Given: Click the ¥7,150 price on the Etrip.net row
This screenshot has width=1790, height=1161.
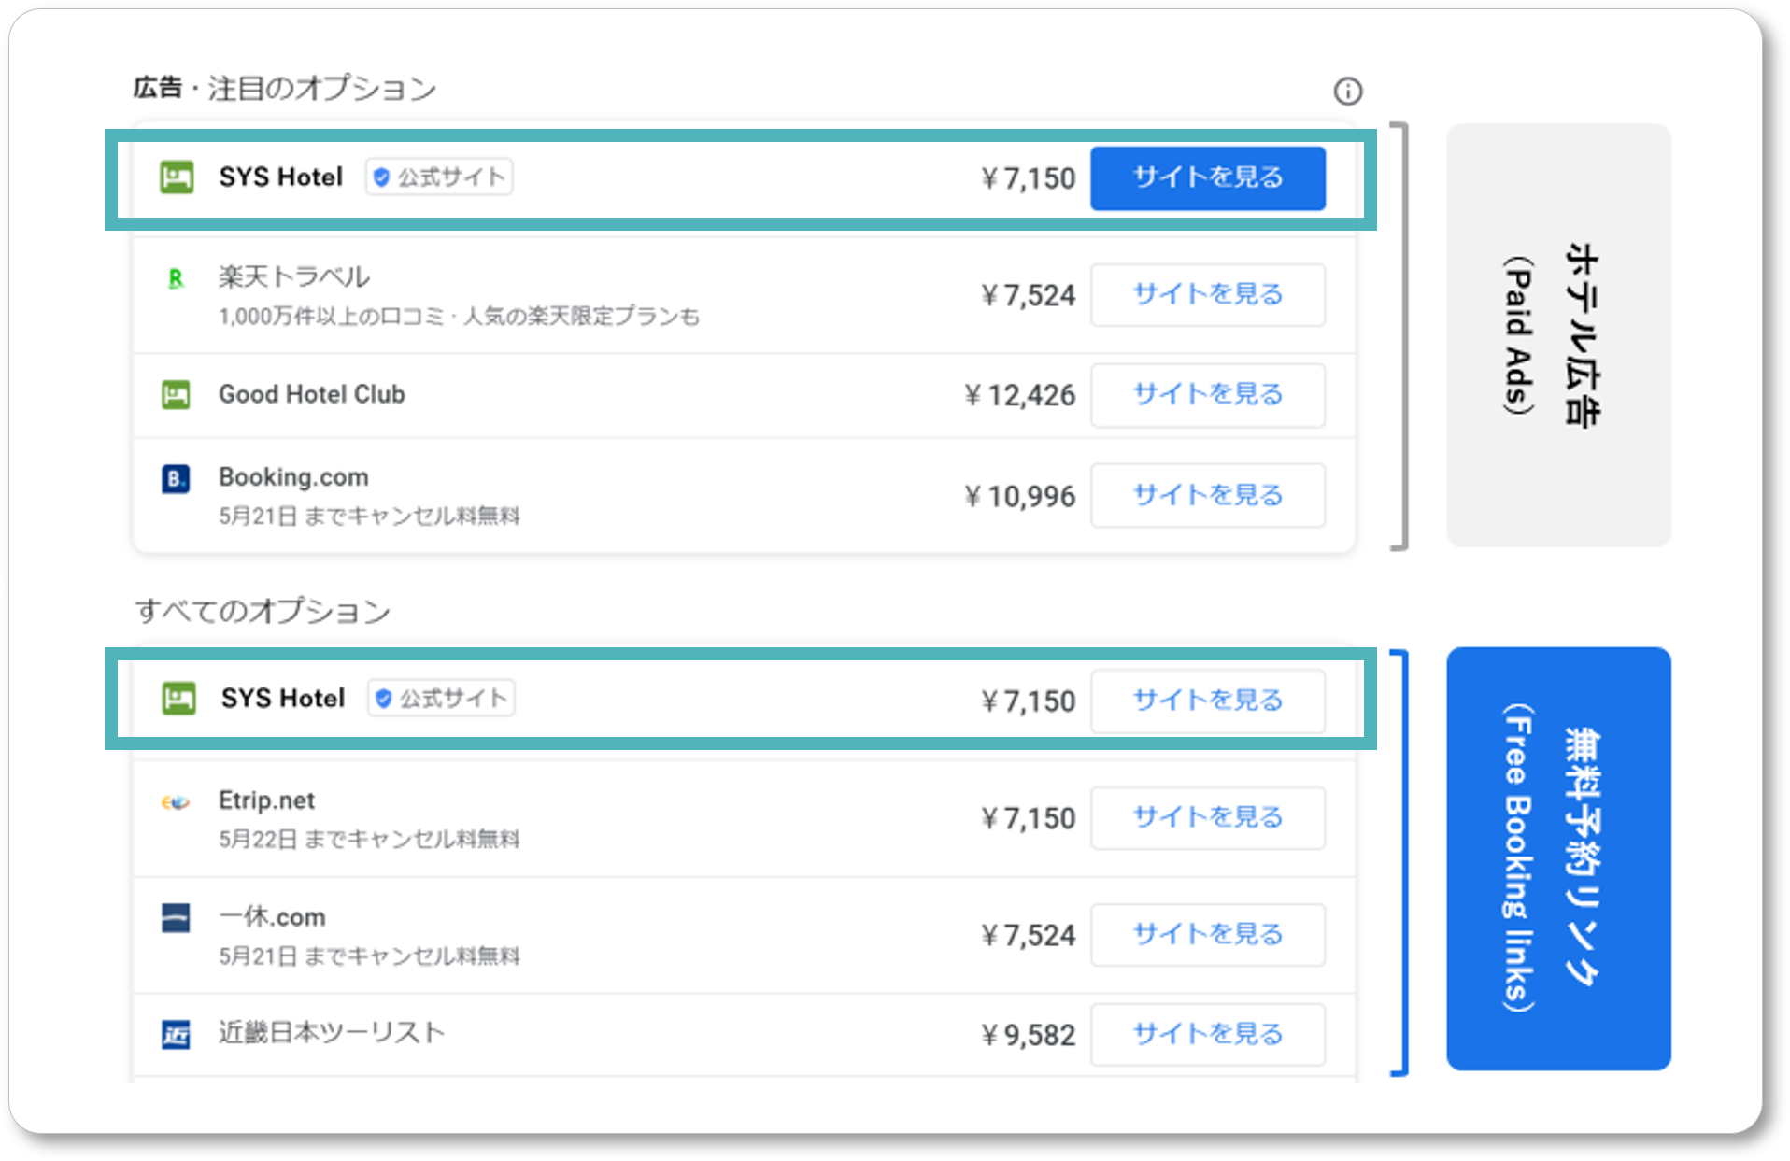Looking at the screenshot, I should (x=1029, y=818).
